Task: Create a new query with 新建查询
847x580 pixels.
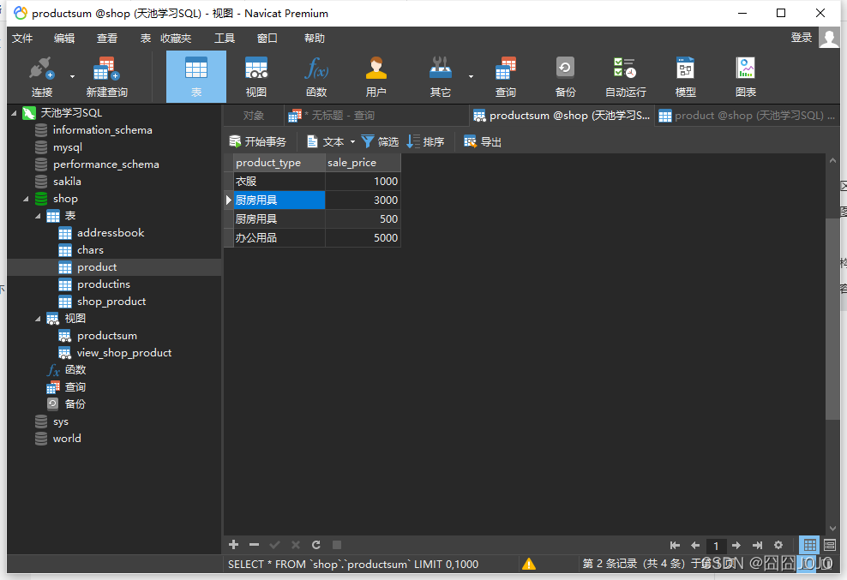Action: (106, 77)
